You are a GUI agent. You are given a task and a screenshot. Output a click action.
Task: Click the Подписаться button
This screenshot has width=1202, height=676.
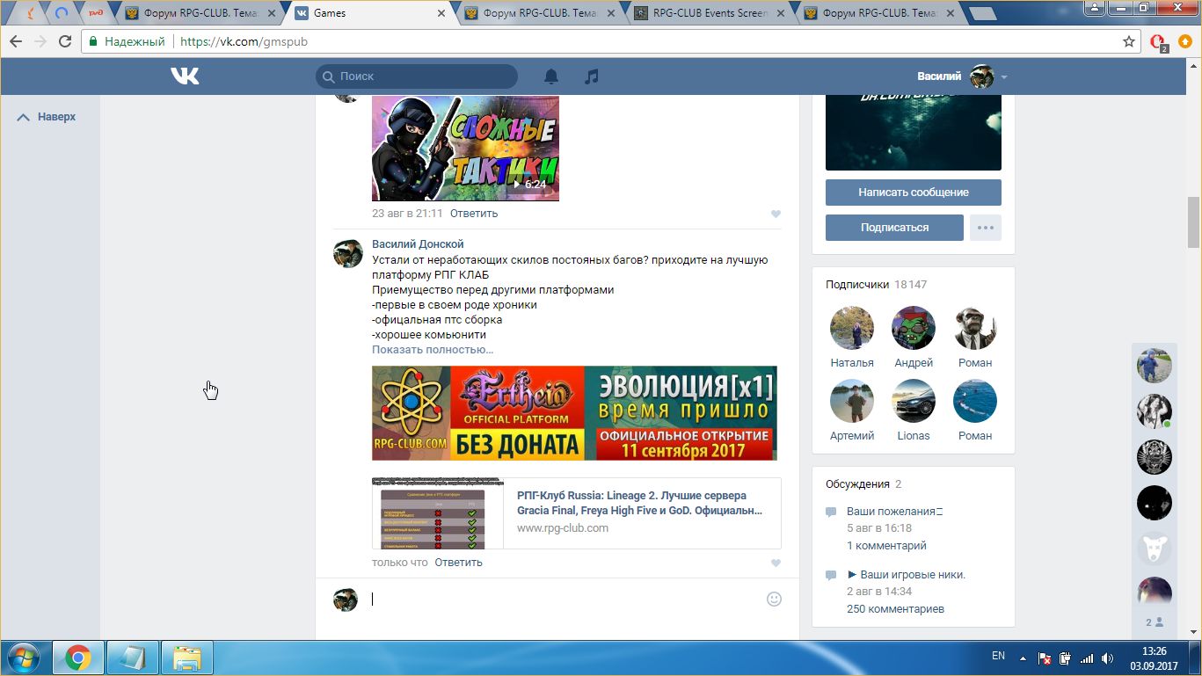894,228
